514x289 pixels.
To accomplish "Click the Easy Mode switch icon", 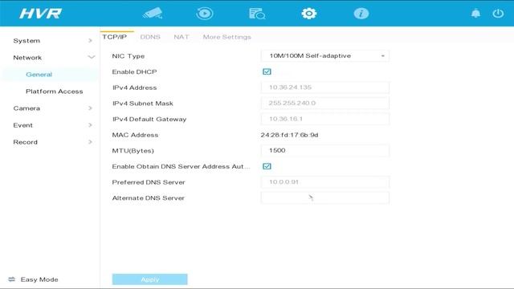I will tap(12, 279).
